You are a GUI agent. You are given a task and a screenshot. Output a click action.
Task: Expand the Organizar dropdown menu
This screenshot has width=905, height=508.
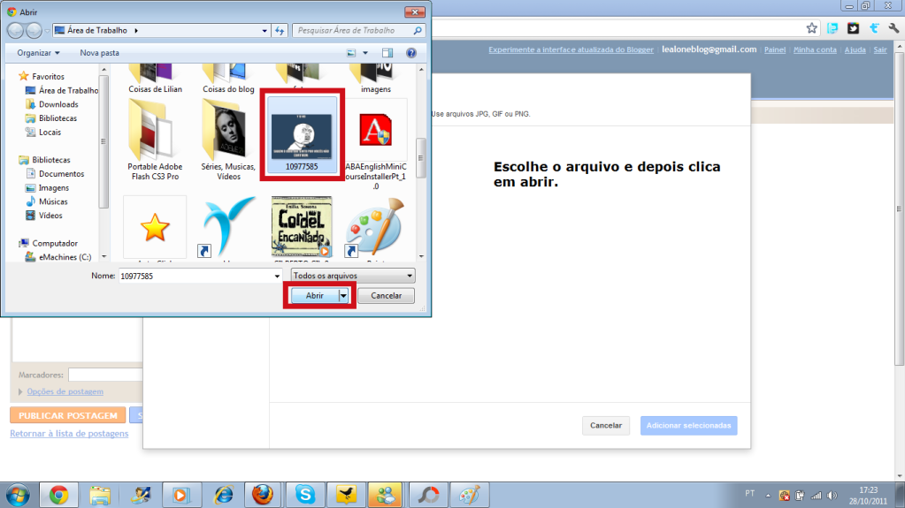37,53
